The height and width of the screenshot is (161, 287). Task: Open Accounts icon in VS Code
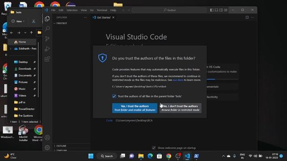pyautogui.click(x=47, y=137)
